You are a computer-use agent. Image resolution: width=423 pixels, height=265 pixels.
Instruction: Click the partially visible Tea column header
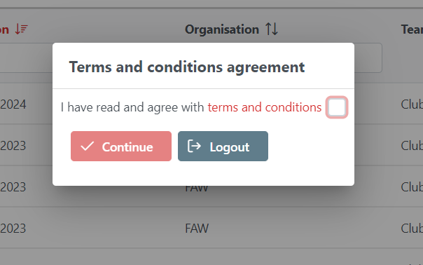click(x=412, y=29)
